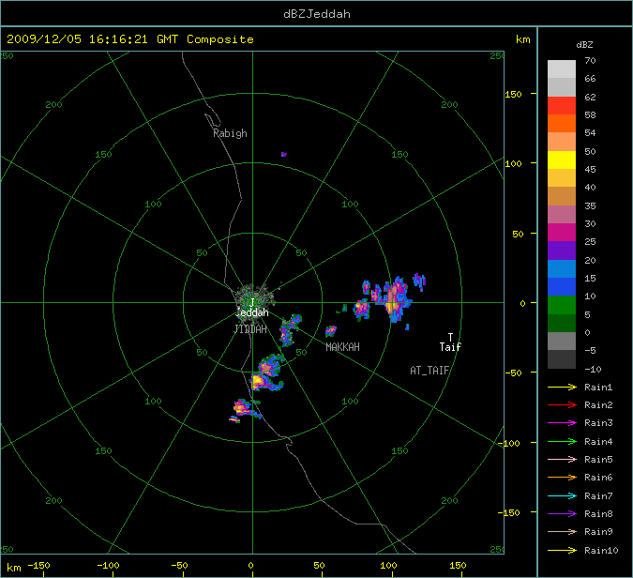Click the Rain6 orange arrow legend icon

coord(562,478)
